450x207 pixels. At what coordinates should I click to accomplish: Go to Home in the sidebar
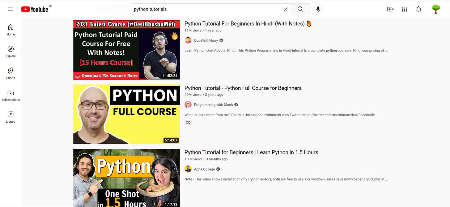click(x=11, y=30)
